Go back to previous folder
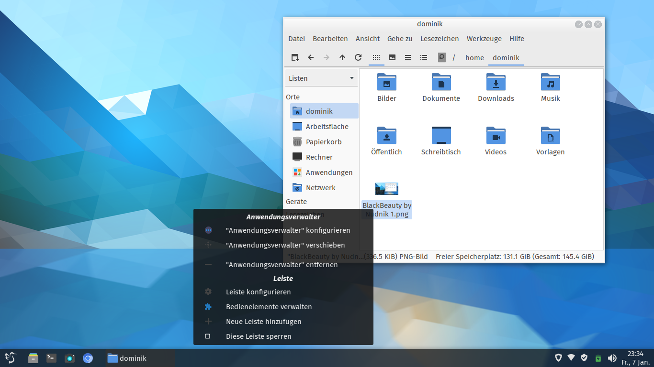Viewport: 654px width, 367px height. click(311, 57)
